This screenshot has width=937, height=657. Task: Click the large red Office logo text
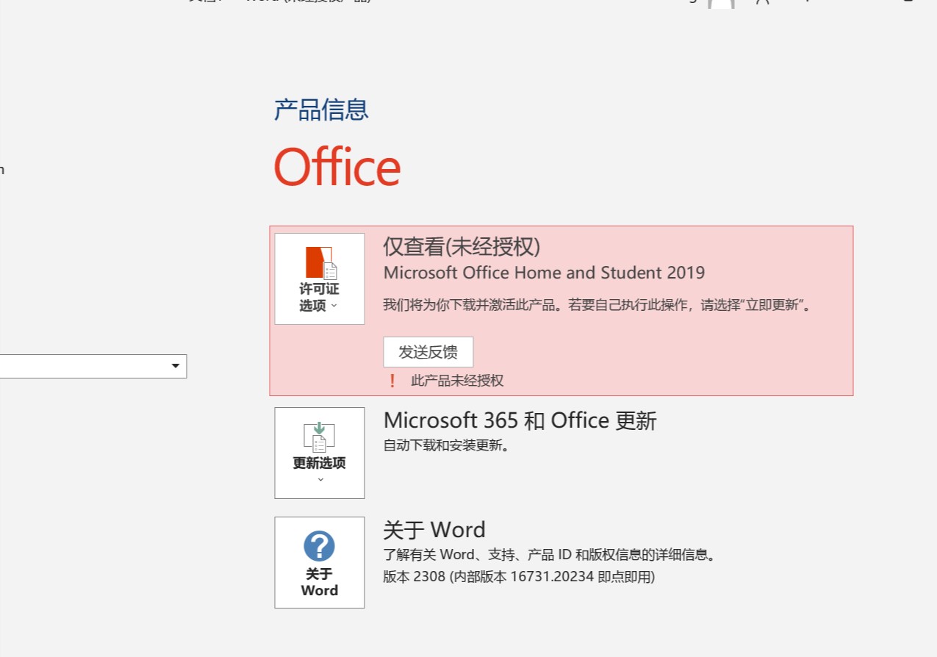pos(337,167)
